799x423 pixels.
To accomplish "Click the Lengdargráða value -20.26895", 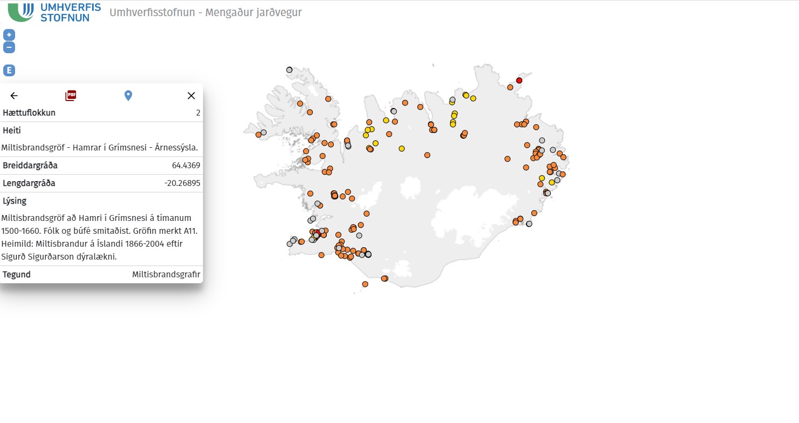I will [184, 183].
